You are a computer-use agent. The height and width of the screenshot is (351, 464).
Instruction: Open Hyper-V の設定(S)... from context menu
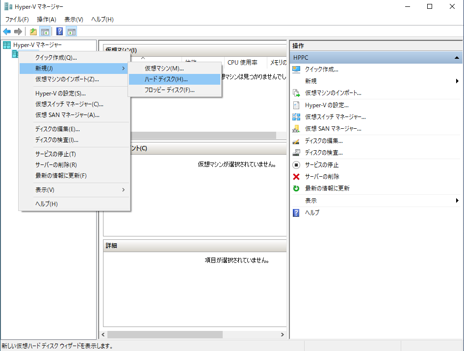click(x=74, y=94)
